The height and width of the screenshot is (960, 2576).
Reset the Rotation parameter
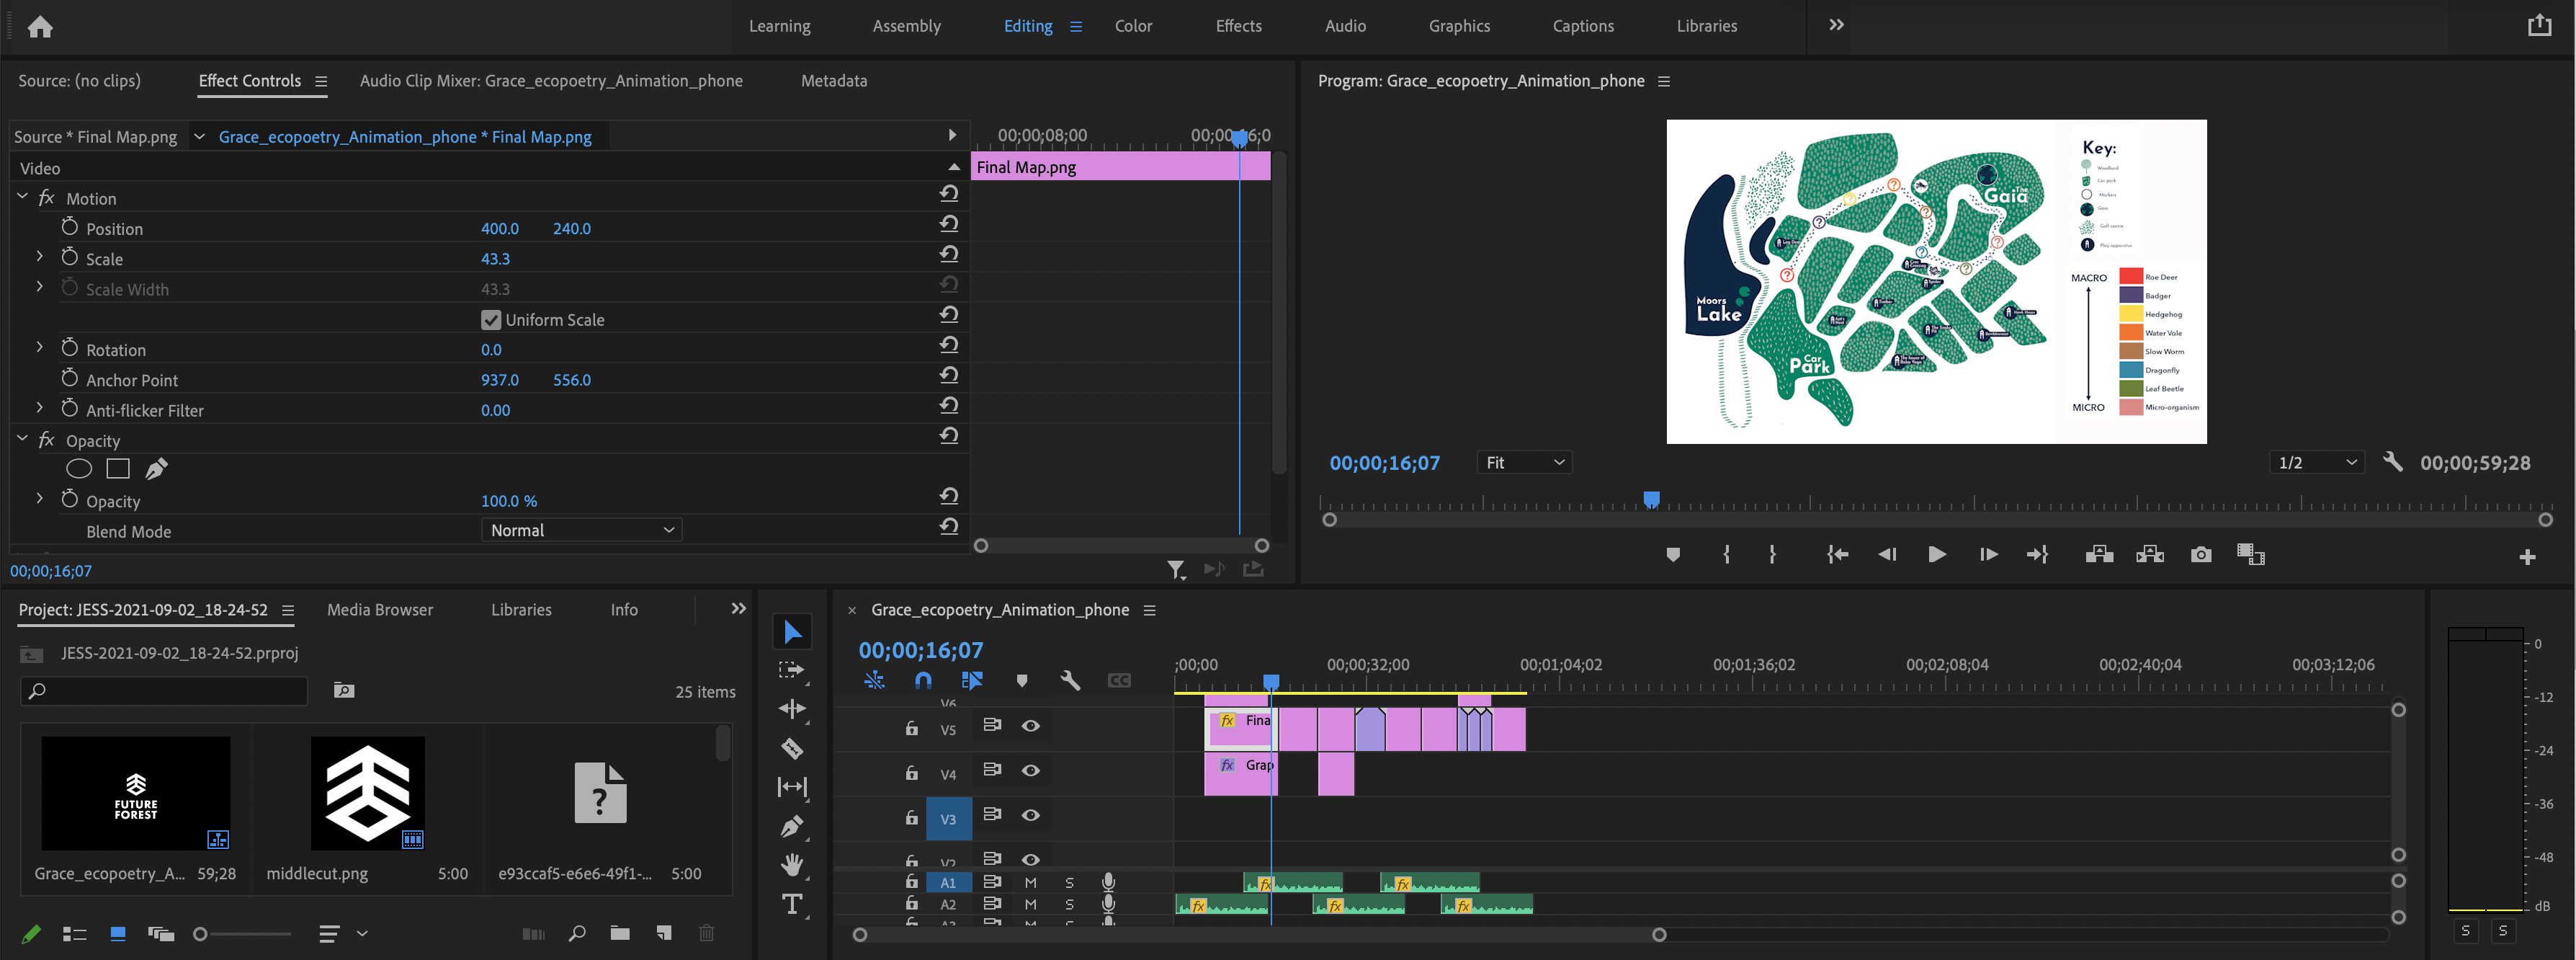coord(949,345)
